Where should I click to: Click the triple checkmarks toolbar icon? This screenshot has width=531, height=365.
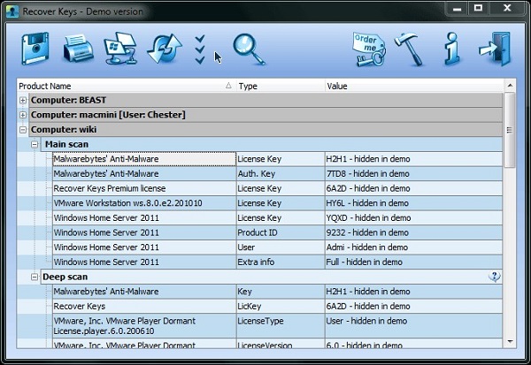200,49
